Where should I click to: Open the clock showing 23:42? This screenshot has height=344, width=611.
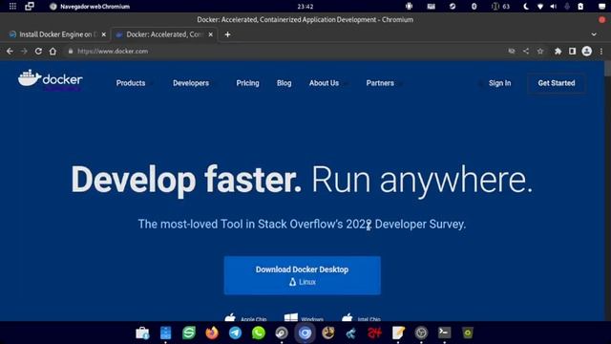(305, 7)
